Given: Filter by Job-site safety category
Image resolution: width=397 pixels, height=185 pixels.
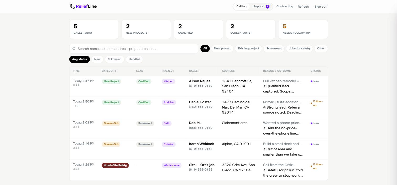Looking at the screenshot, I should coord(299,48).
